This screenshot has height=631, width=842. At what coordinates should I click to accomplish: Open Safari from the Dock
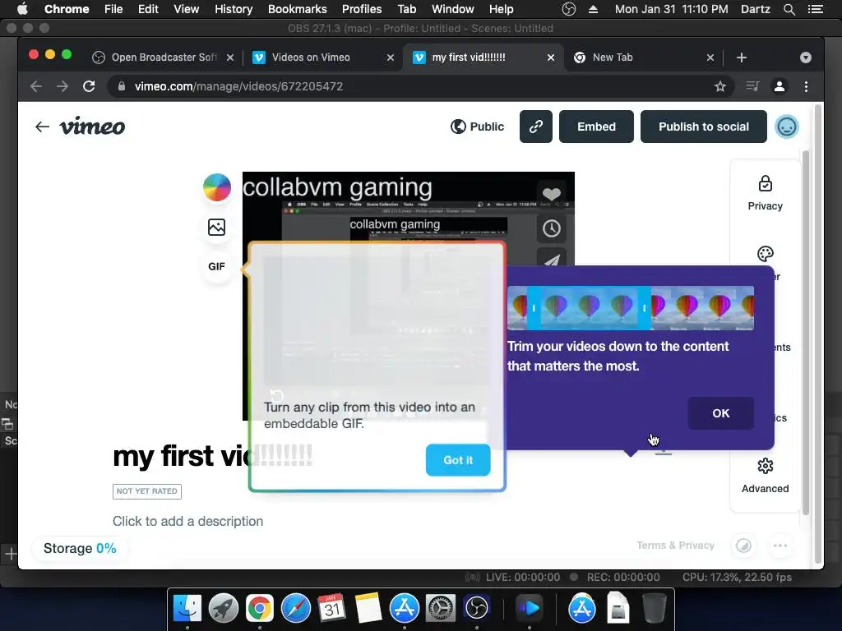click(296, 608)
